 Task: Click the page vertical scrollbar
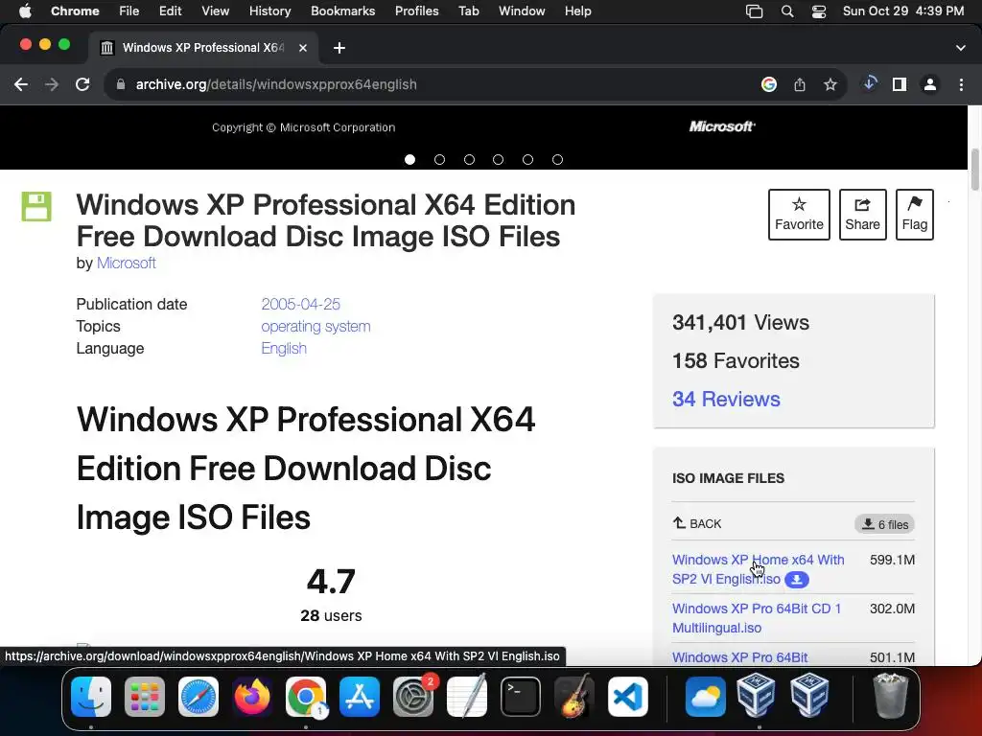(974, 169)
